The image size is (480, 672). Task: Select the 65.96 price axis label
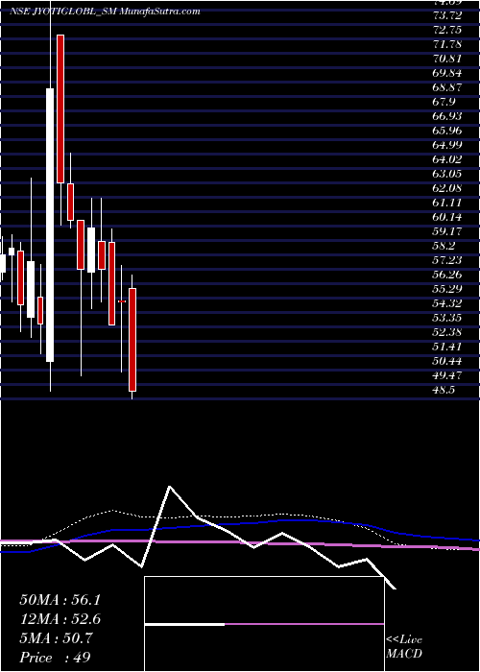pos(447,131)
